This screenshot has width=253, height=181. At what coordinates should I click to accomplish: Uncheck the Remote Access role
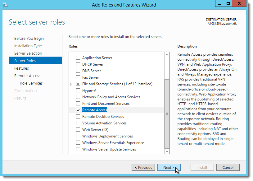[78, 110]
